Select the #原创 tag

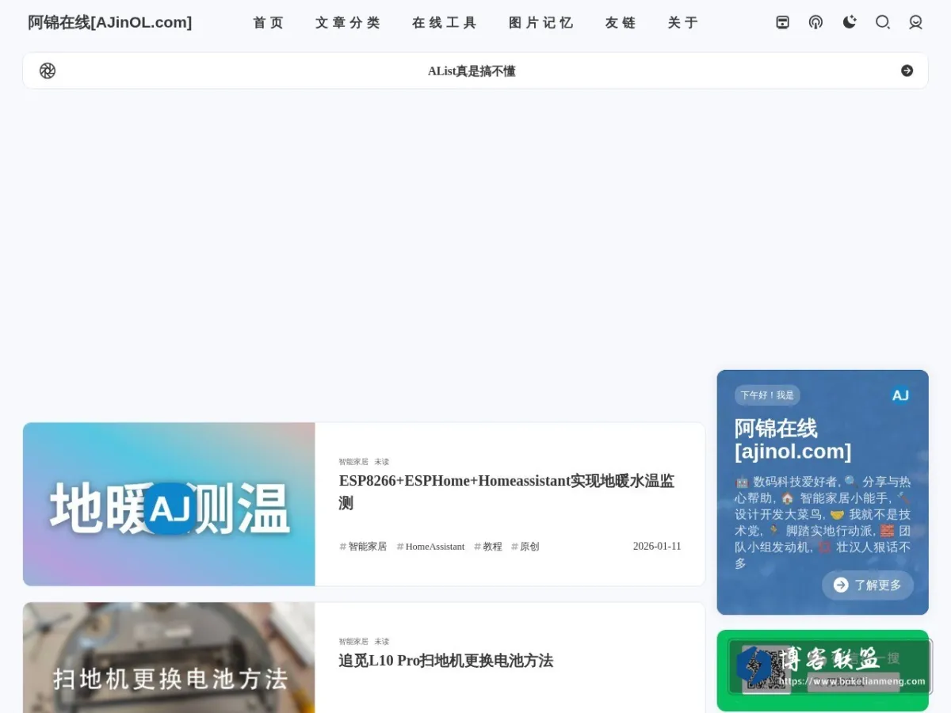(x=525, y=547)
